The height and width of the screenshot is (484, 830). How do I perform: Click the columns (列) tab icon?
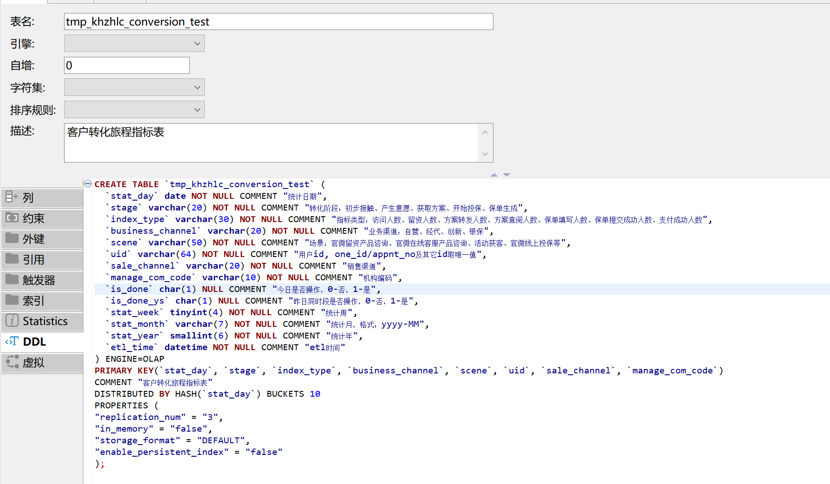(12, 197)
